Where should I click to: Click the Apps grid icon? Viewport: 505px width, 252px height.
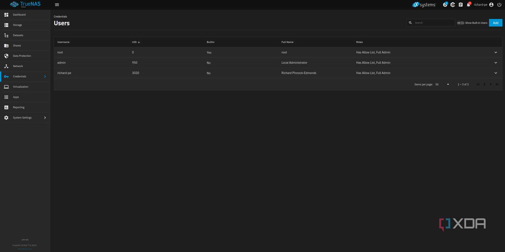coord(6,97)
